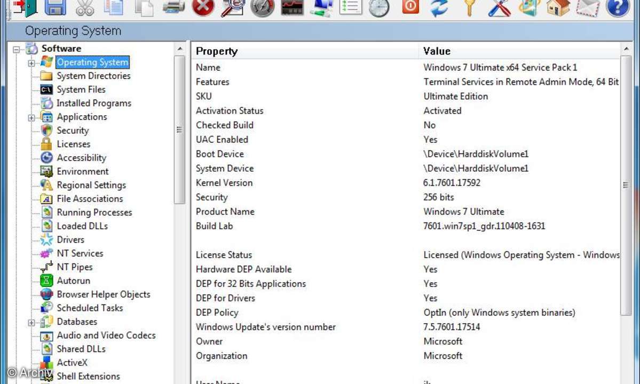The image size is (640, 384).
Task: Click the Property column header
Action: (305, 51)
